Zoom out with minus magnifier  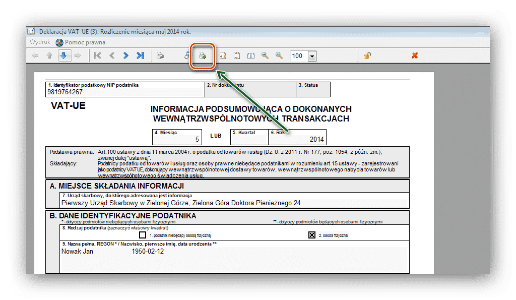tap(265, 55)
